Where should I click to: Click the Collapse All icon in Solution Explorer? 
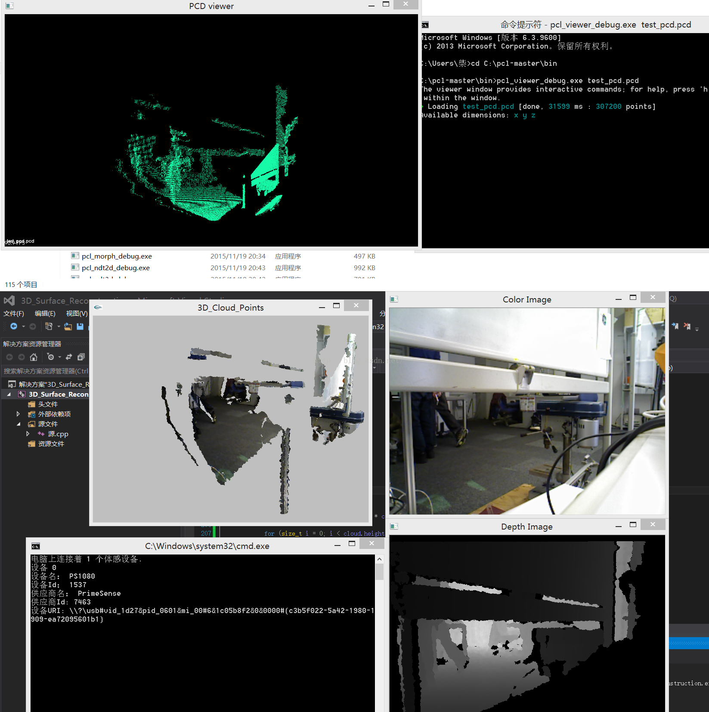point(81,357)
